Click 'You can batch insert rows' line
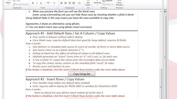The image size is (177, 99). click(59, 27)
